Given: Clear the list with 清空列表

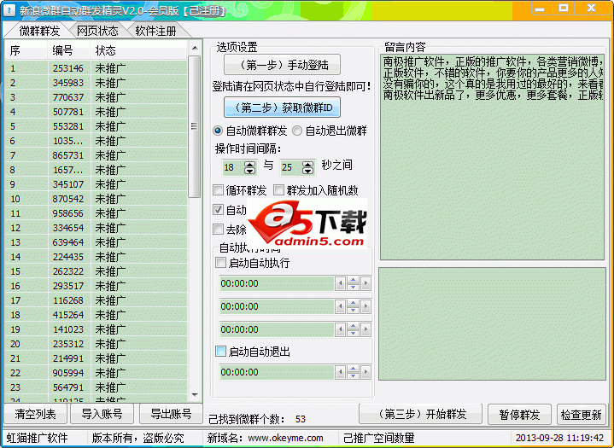Looking at the screenshot, I should point(35,414).
